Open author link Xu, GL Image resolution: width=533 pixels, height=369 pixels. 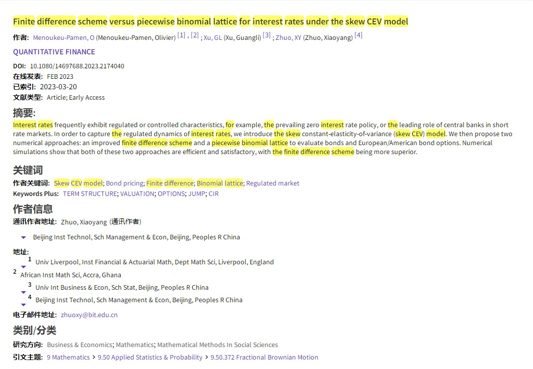point(213,37)
